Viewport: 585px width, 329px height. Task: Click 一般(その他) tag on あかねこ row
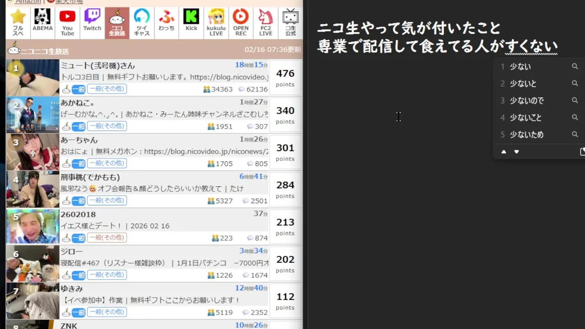click(107, 126)
